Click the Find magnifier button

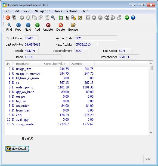pyautogui.click(x=9, y=27)
